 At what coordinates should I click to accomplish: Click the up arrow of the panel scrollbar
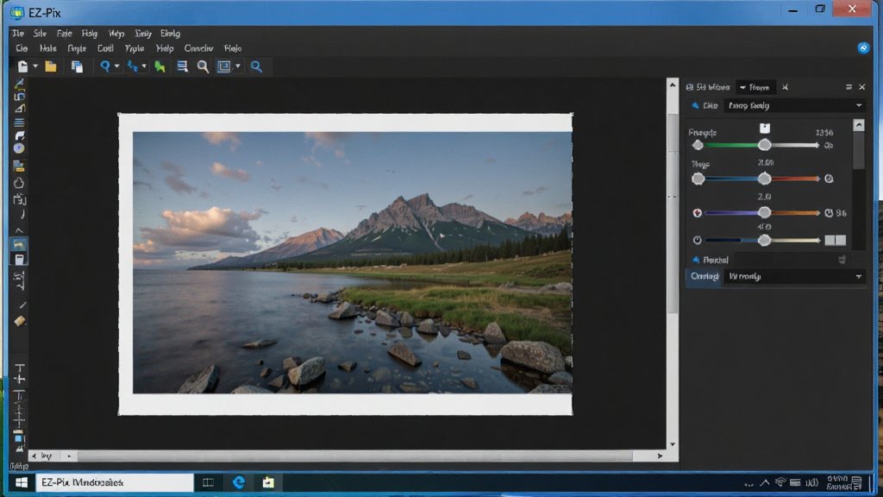pyautogui.click(x=859, y=125)
